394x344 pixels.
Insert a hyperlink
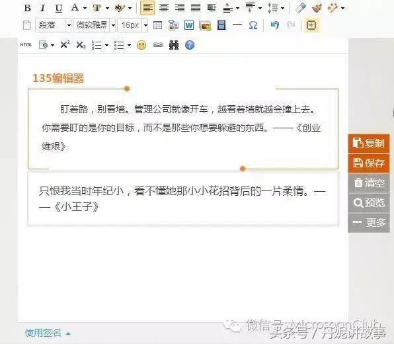click(x=158, y=45)
